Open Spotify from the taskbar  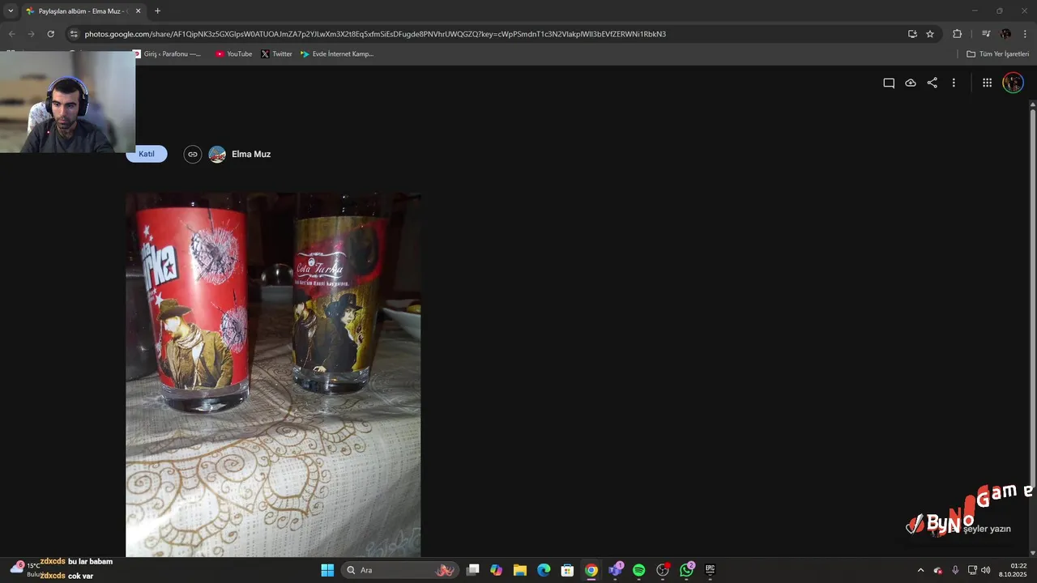click(638, 570)
